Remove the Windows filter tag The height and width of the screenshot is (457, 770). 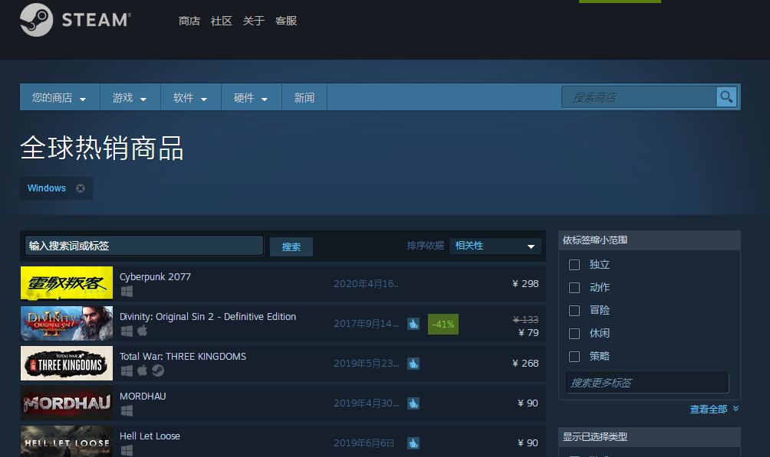click(x=81, y=188)
